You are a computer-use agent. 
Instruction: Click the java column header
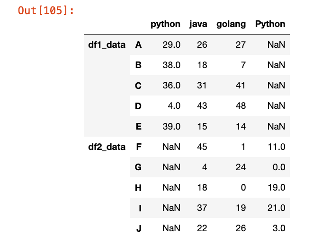(x=198, y=24)
